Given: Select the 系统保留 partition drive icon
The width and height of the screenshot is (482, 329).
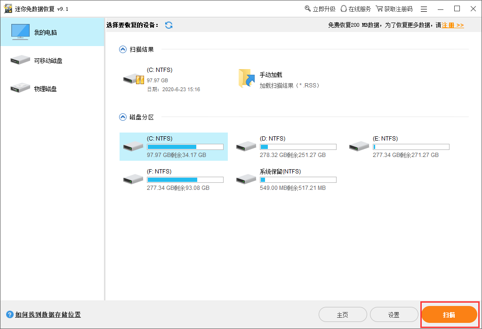Looking at the screenshot, I should pos(246,179).
